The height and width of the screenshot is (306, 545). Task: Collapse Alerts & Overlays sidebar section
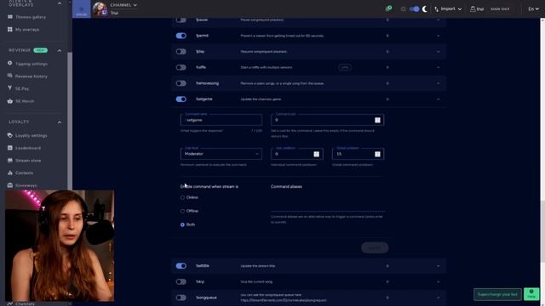click(59, 3)
